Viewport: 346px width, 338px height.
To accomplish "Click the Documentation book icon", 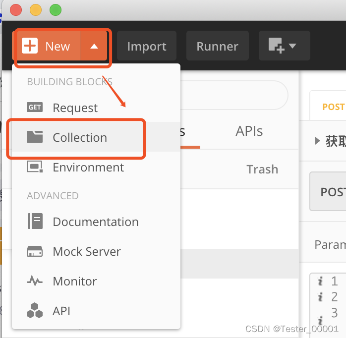I will point(35,221).
